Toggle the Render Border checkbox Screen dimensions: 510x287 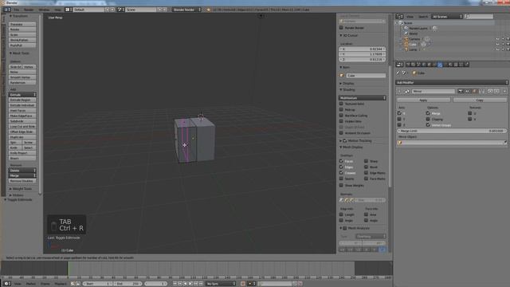341,28
